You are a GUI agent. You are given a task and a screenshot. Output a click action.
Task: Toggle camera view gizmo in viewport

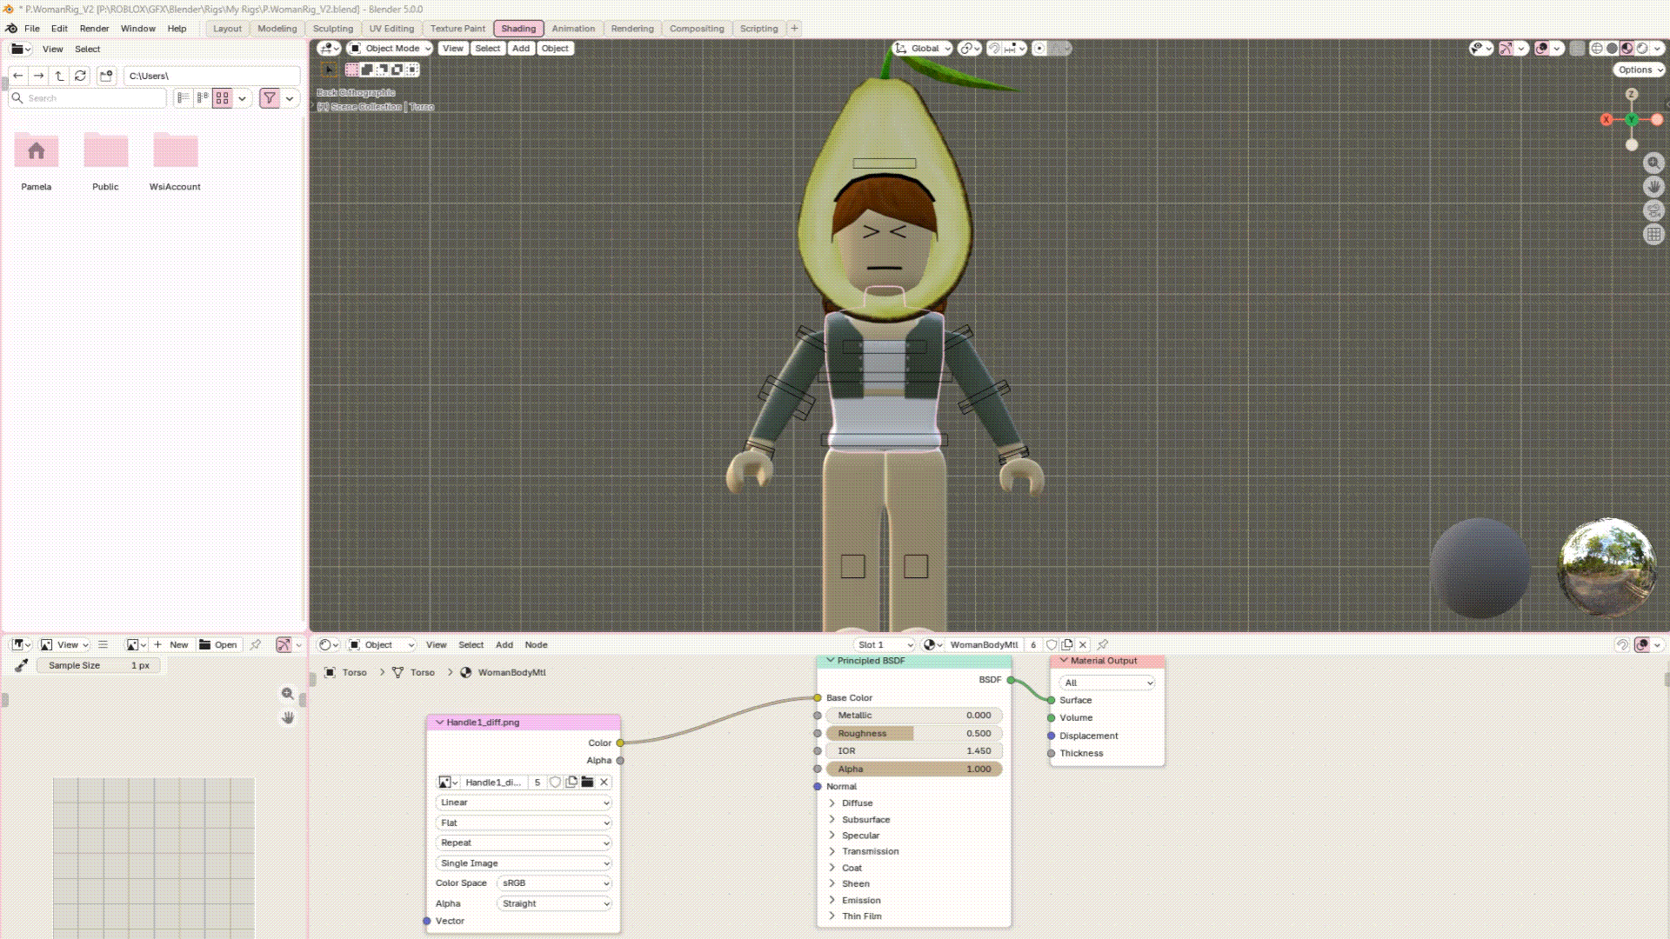(1653, 210)
